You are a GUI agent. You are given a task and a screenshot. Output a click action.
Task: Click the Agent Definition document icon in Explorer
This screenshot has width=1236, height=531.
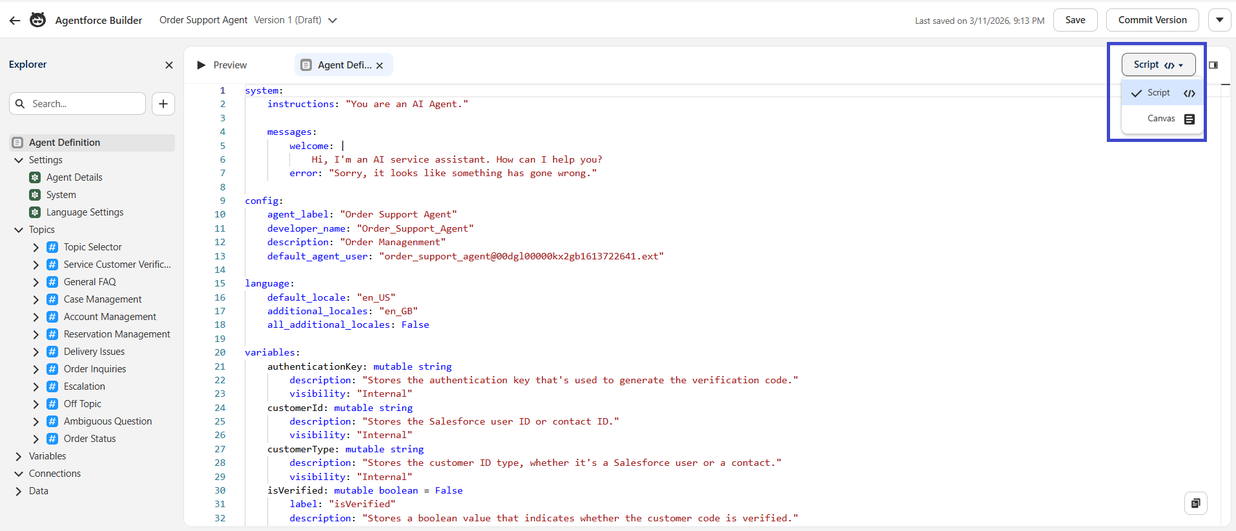click(x=18, y=143)
